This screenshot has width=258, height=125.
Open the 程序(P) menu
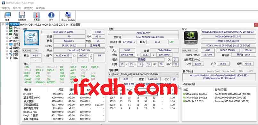tap(5, 8)
